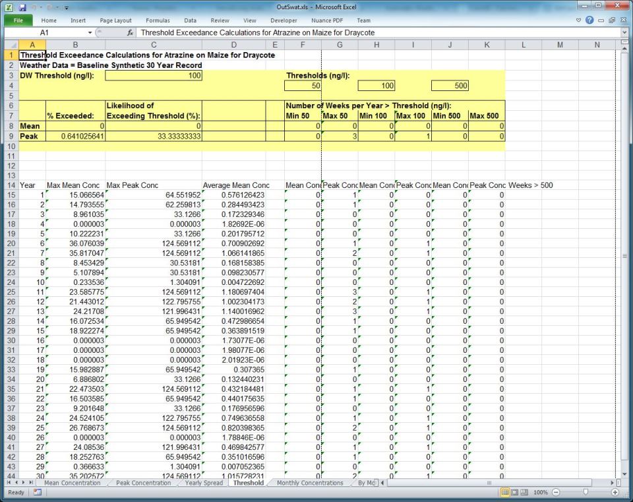Click the Save icon on Quick Access Toolbar
This screenshot has width=633, height=502.
point(22,7)
